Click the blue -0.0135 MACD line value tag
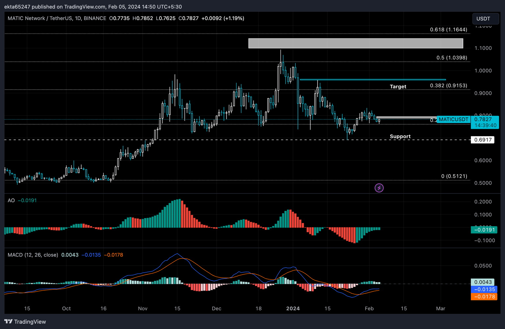 [x=484, y=289]
